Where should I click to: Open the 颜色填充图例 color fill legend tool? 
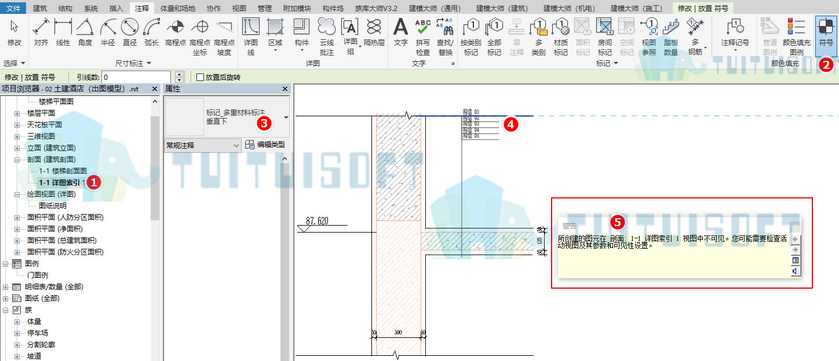coord(797,36)
